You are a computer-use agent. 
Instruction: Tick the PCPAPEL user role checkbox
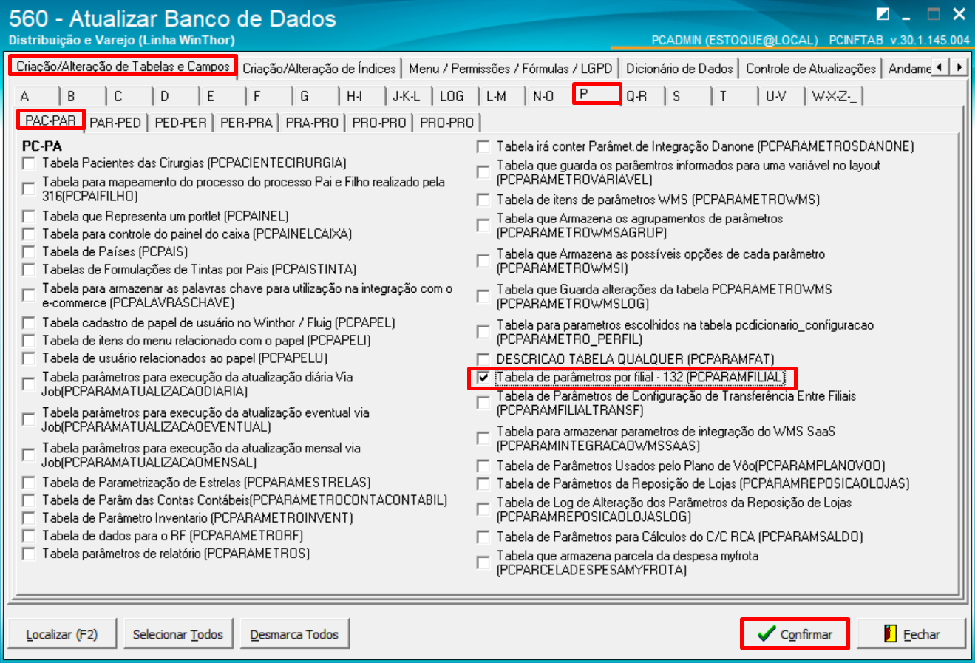pos(29,322)
